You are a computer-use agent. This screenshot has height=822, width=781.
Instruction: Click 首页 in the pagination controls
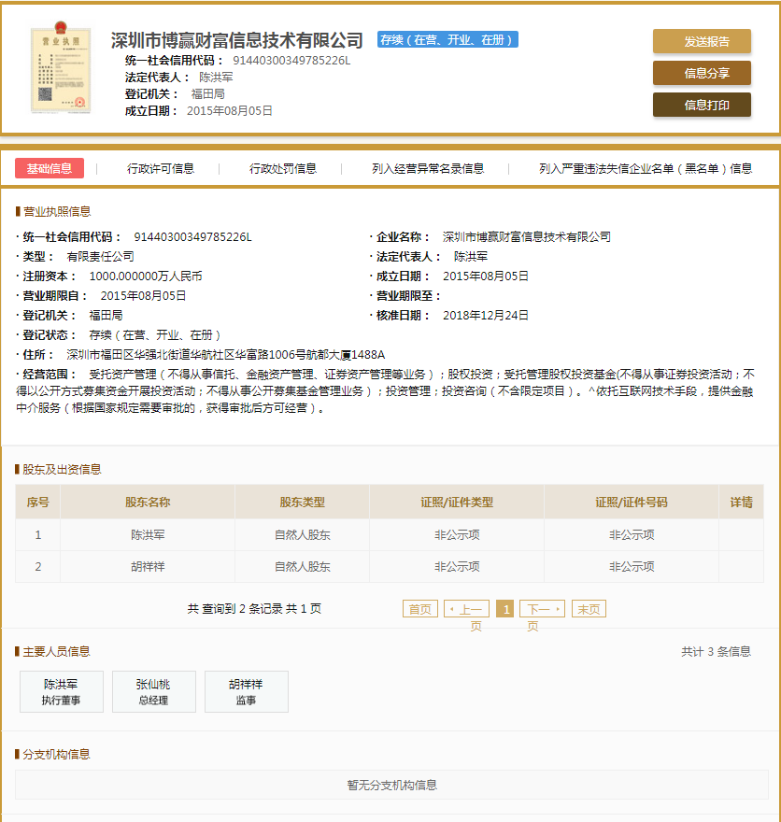tap(419, 607)
